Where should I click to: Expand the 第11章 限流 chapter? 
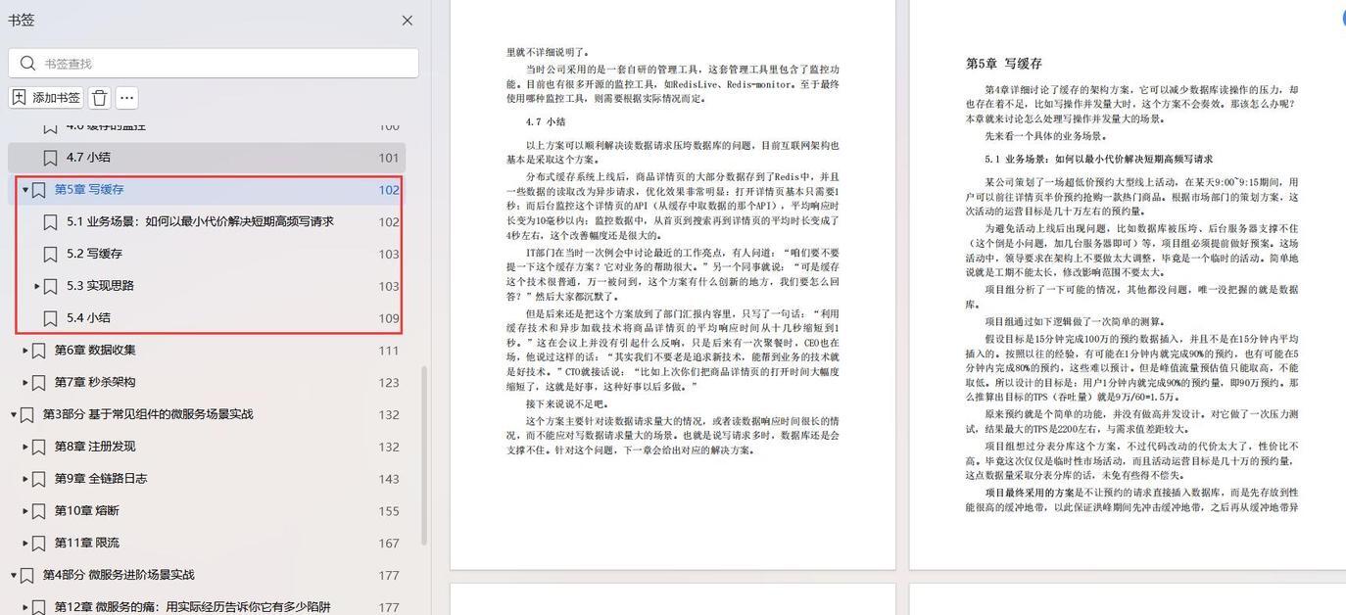[x=25, y=543]
